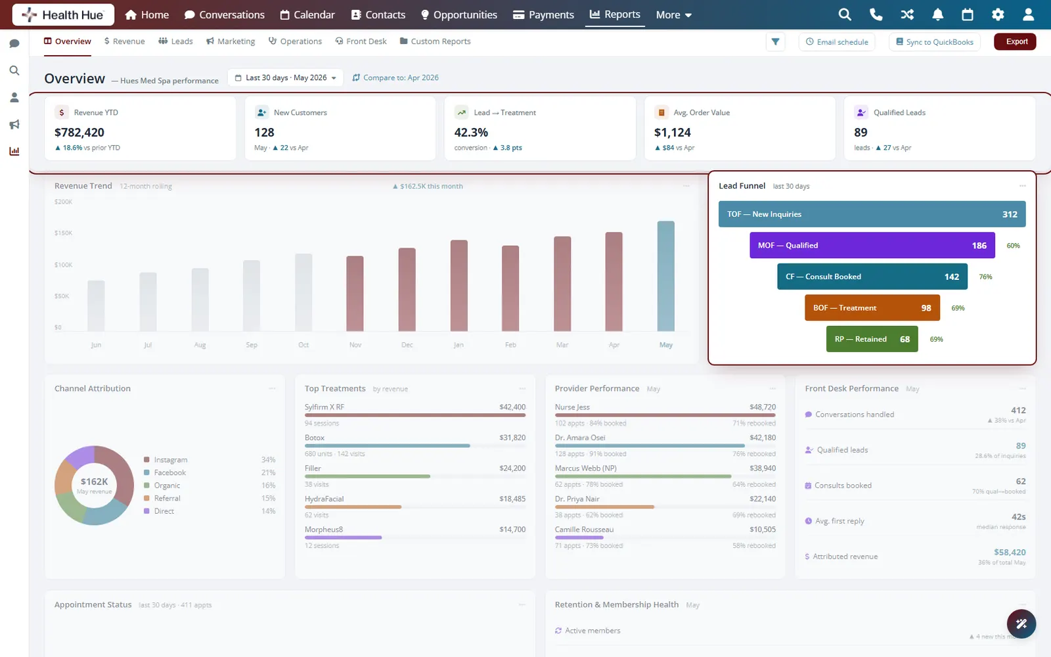The image size is (1051, 657).
Task: Open Reports in main navigation
Action: 615,14
